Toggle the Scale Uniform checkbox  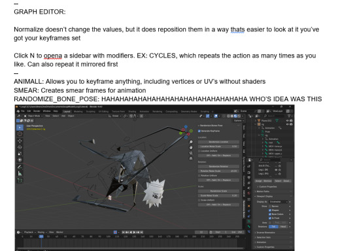pos(199,200)
